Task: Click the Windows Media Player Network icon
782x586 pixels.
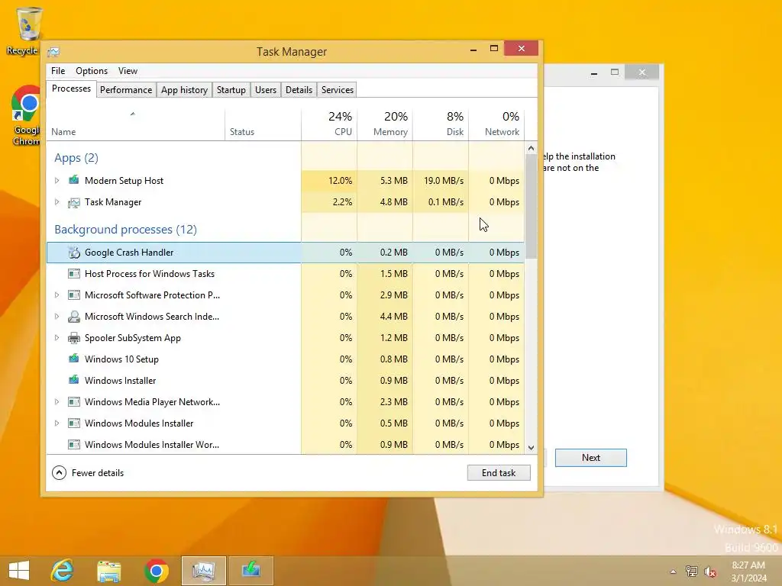Action: [74, 401]
